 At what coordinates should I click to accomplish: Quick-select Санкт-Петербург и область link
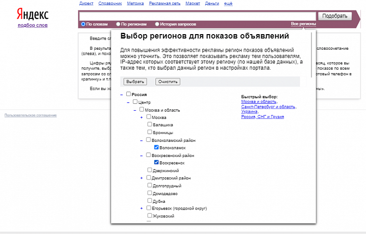click(268, 107)
